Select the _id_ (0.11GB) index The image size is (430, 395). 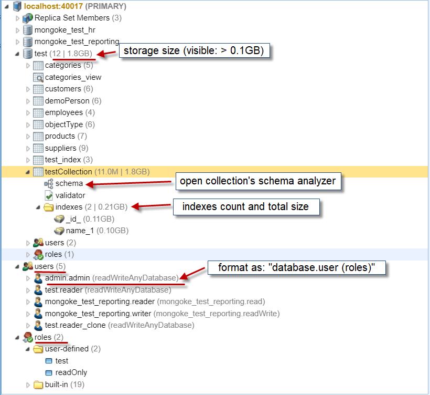tap(90, 219)
